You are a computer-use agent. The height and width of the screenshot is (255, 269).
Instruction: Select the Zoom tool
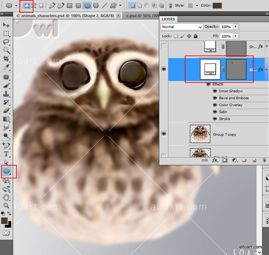6,206
